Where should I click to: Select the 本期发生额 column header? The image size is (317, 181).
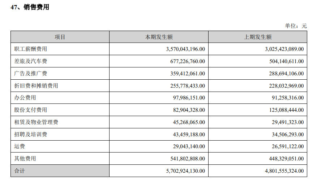pyautogui.click(x=159, y=37)
